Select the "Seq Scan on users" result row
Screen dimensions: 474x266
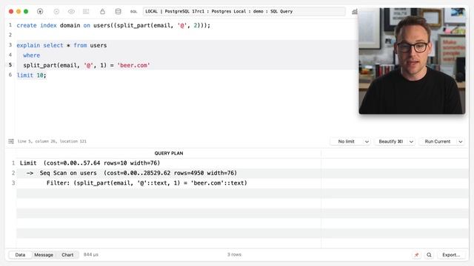(242, 173)
